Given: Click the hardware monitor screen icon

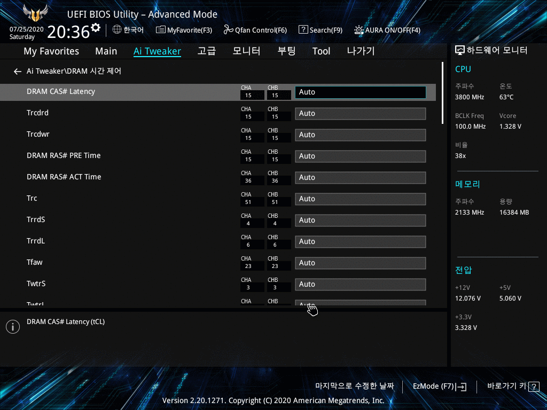Looking at the screenshot, I should (x=460, y=51).
